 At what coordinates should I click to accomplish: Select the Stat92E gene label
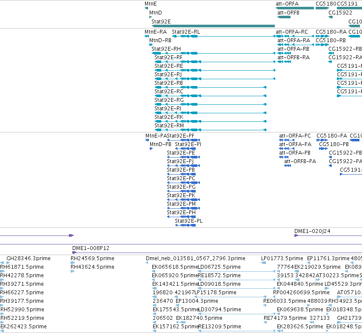click(161, 21)
